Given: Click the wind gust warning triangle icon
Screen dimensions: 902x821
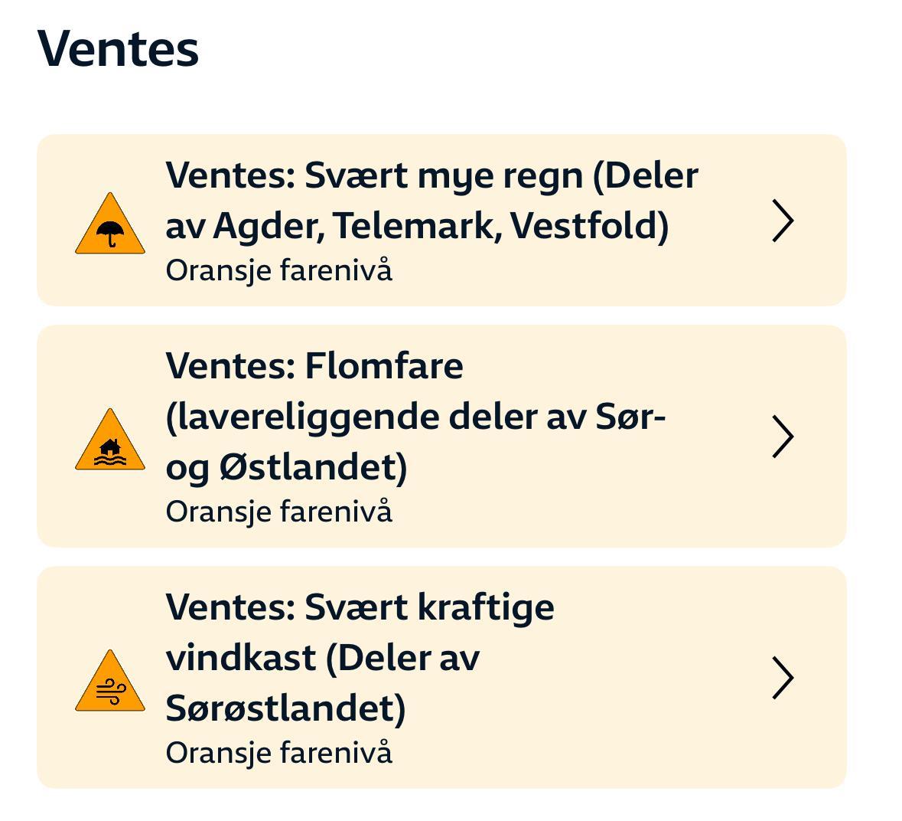Looking at the screenshot, I should pos(110,682).
